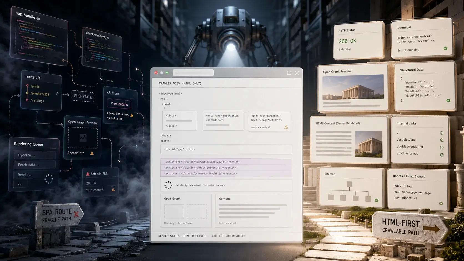
Task: Click the green check on the Robots / Index Signals card
Action: 441,204
